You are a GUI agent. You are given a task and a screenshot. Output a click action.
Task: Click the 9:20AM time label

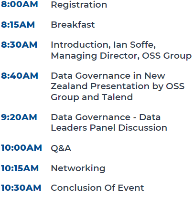coord(19,117)
